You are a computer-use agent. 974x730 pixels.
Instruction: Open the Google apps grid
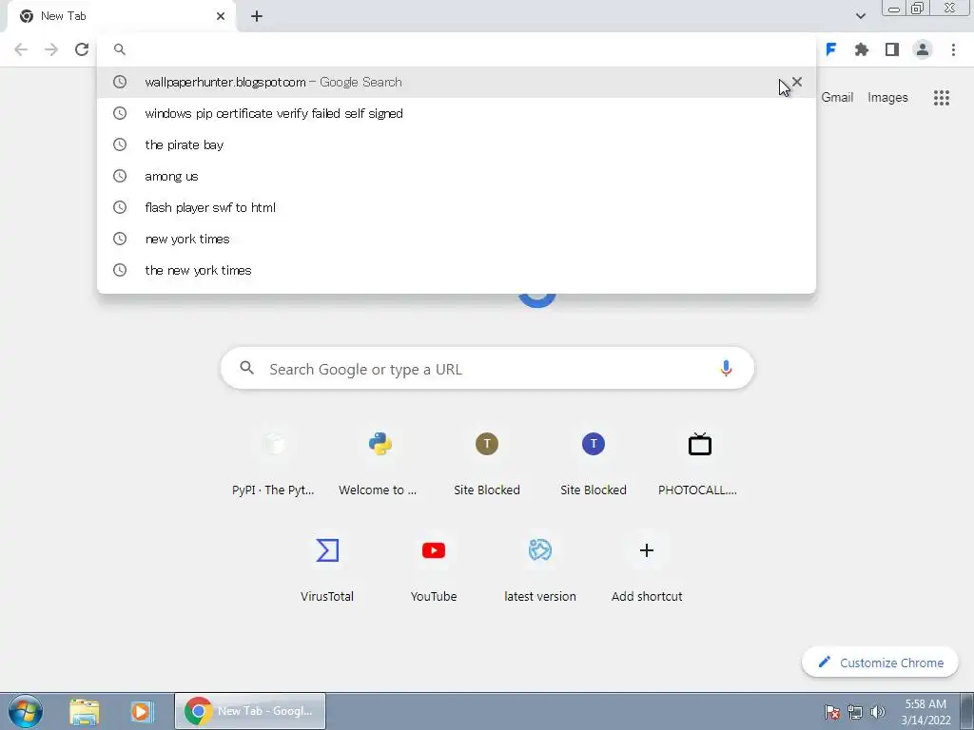coord(941,98)
